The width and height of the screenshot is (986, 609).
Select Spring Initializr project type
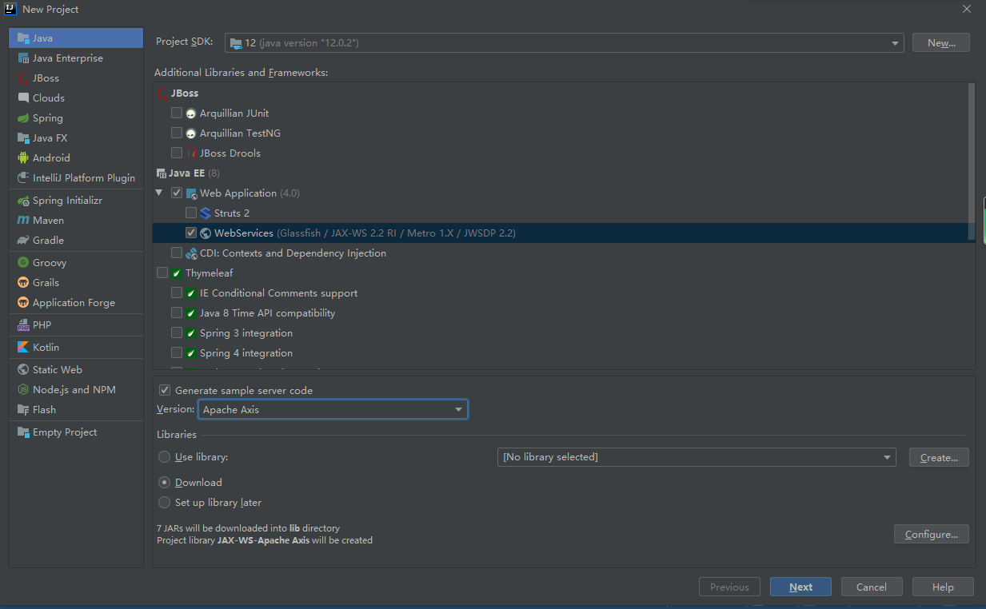tap(76, 200)
